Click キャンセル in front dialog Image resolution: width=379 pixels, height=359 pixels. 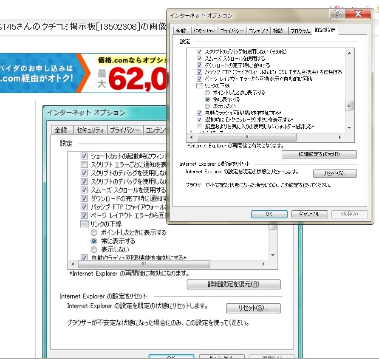pos(309,214)
